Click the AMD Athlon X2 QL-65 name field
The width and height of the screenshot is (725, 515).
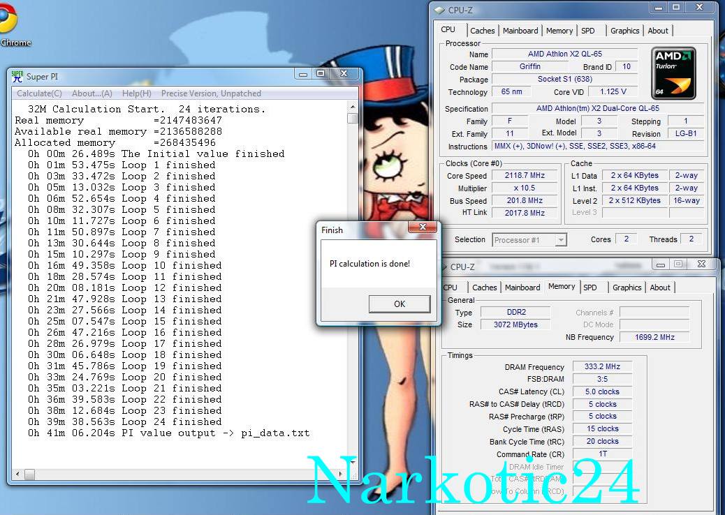tap(564, 54)
